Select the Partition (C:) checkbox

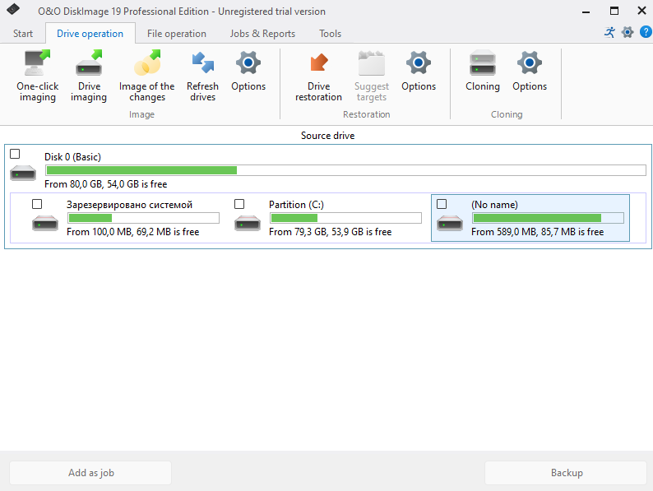[239, 204]
